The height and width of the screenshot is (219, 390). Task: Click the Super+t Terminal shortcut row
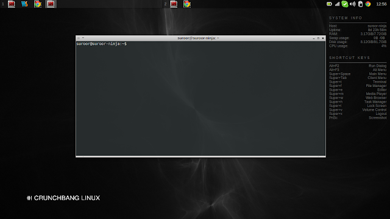coord(358,82)
